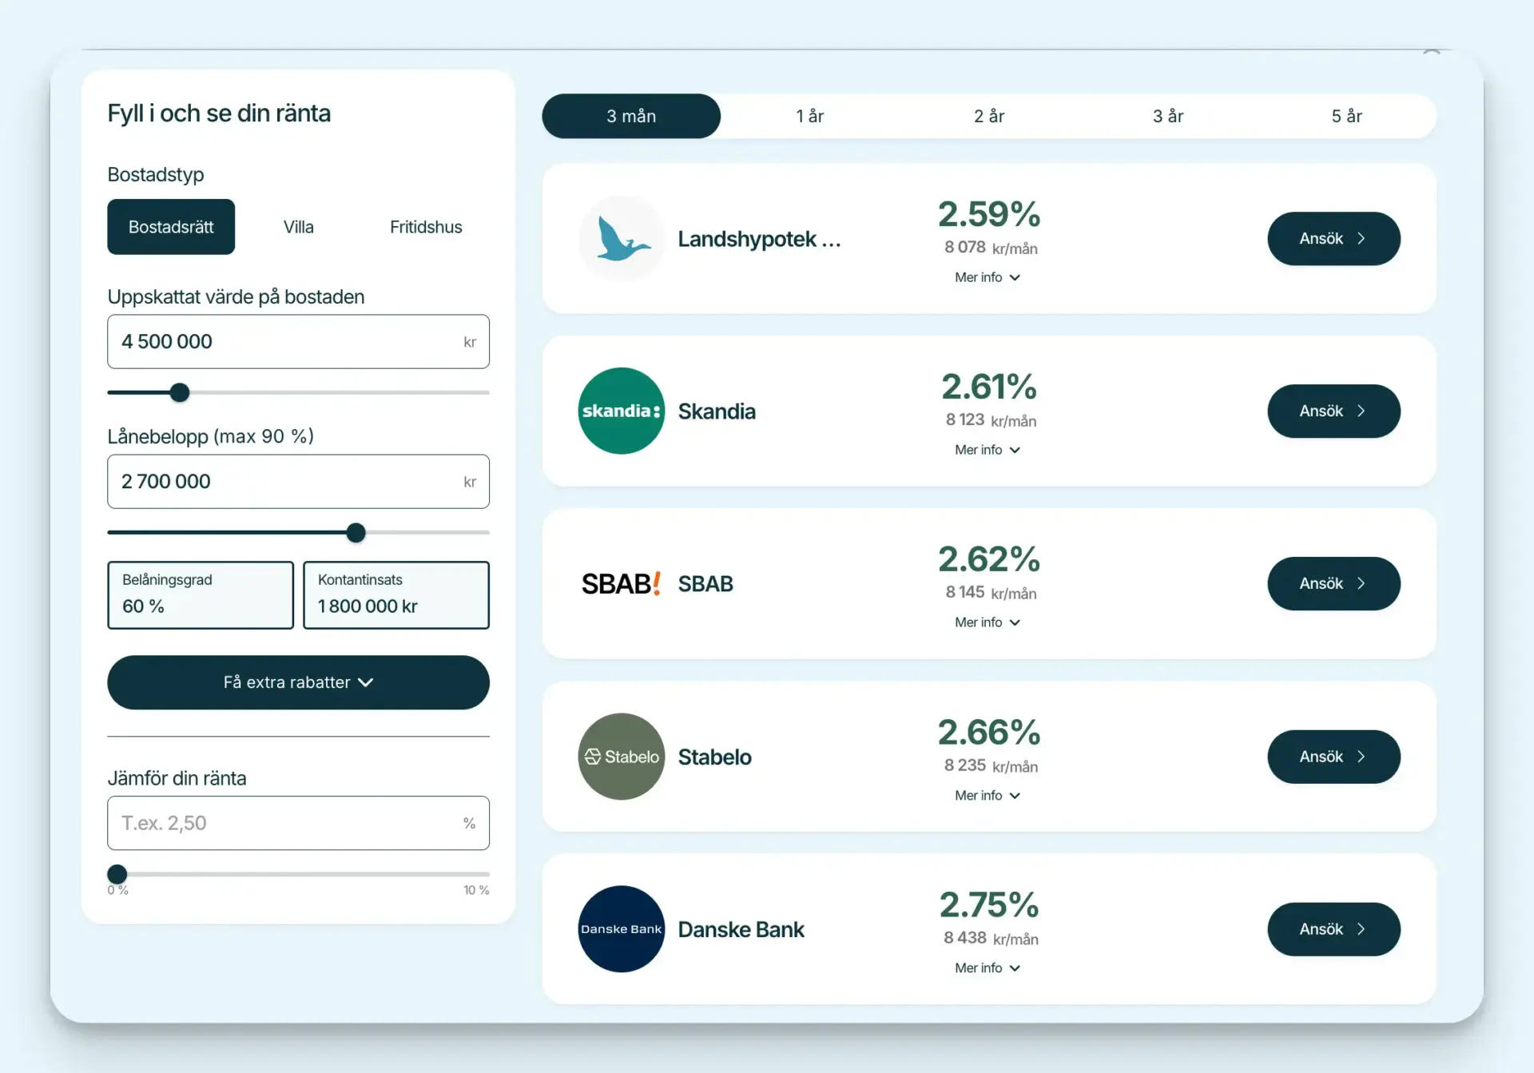Switch to the 5 år tab
Screen dimensions: 1534x1073
(x=1347, y=116)
